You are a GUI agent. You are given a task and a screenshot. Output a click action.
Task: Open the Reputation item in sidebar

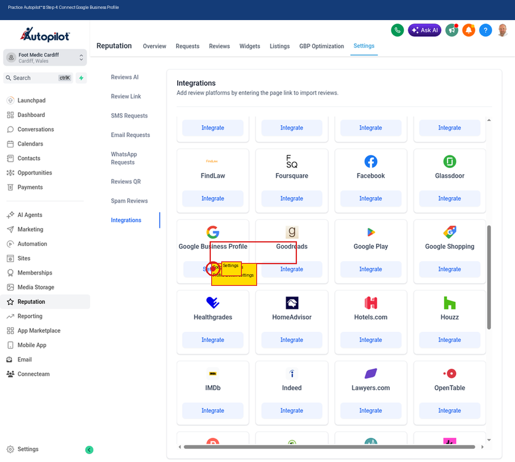pyautogui.click(x=45, y=302)
